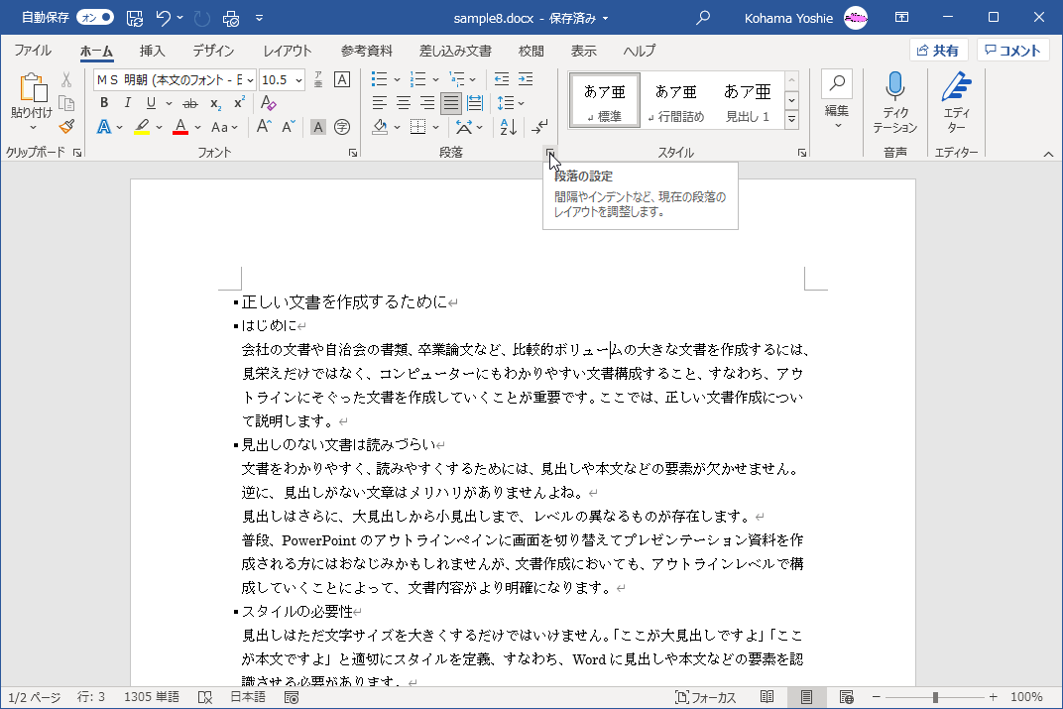Apply yellow text highlight color
Image resolution: width=1063 pixels, height=709 pixels.
(x=141, y=127)
